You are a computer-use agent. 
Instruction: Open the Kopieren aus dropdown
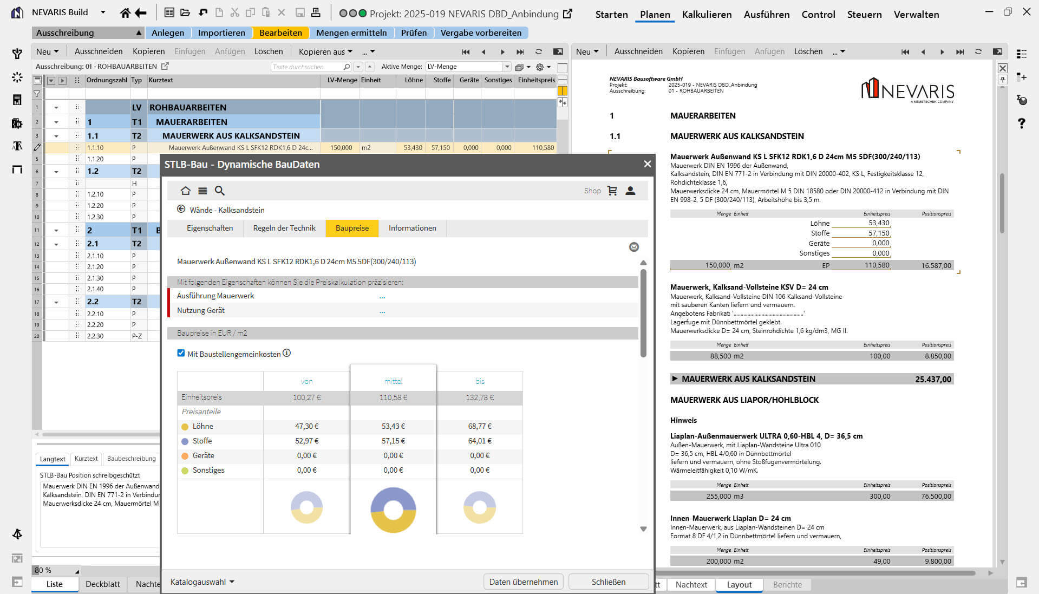tap(325, 51)
